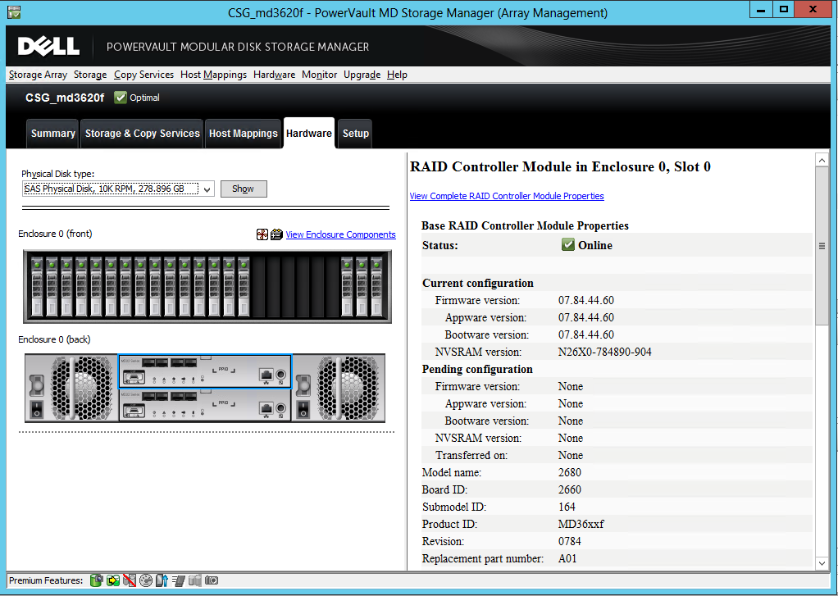
Task: Switch to the Host Mappings tab
Action: point(243,133)
